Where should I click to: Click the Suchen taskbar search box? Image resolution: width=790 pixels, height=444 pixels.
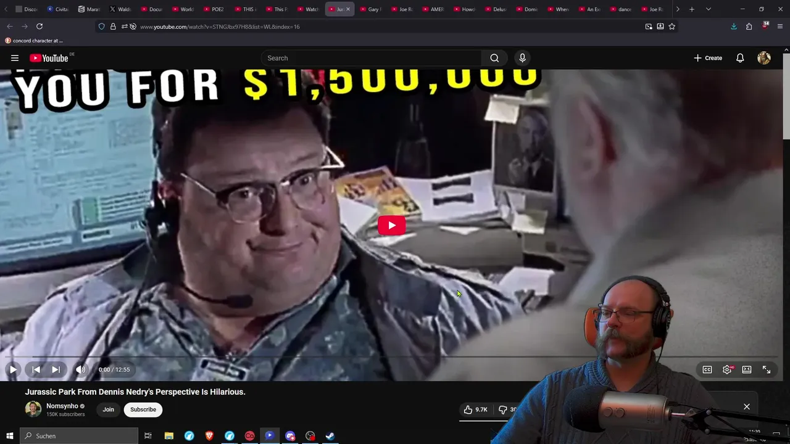(79, 436)
